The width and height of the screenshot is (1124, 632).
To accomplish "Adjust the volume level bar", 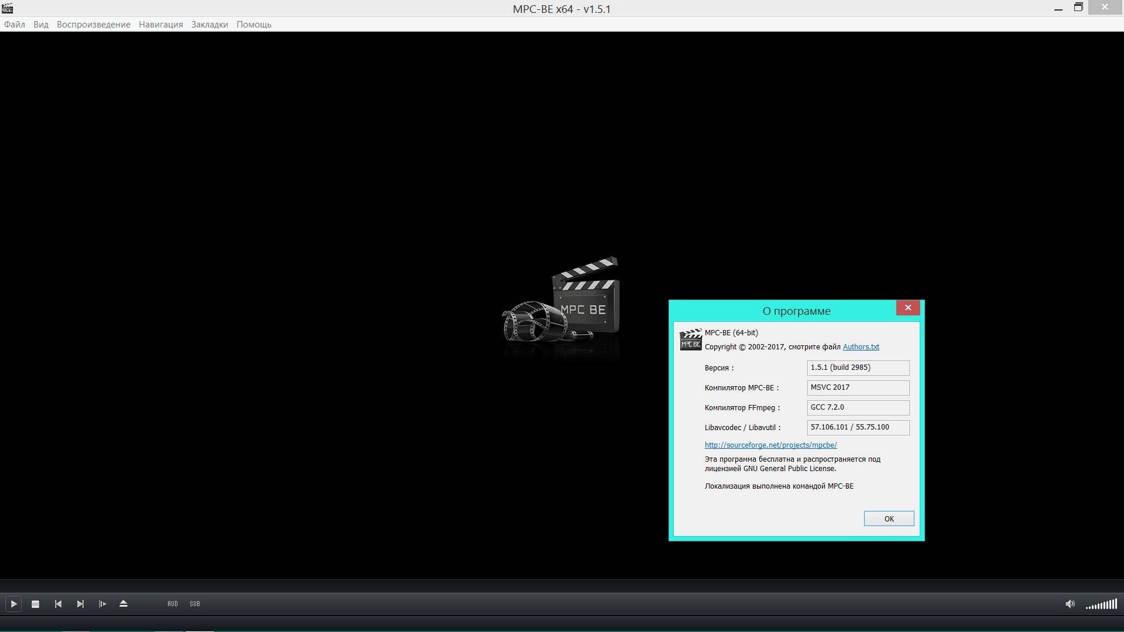I will pyautogui.click(x=1101, y=604).
